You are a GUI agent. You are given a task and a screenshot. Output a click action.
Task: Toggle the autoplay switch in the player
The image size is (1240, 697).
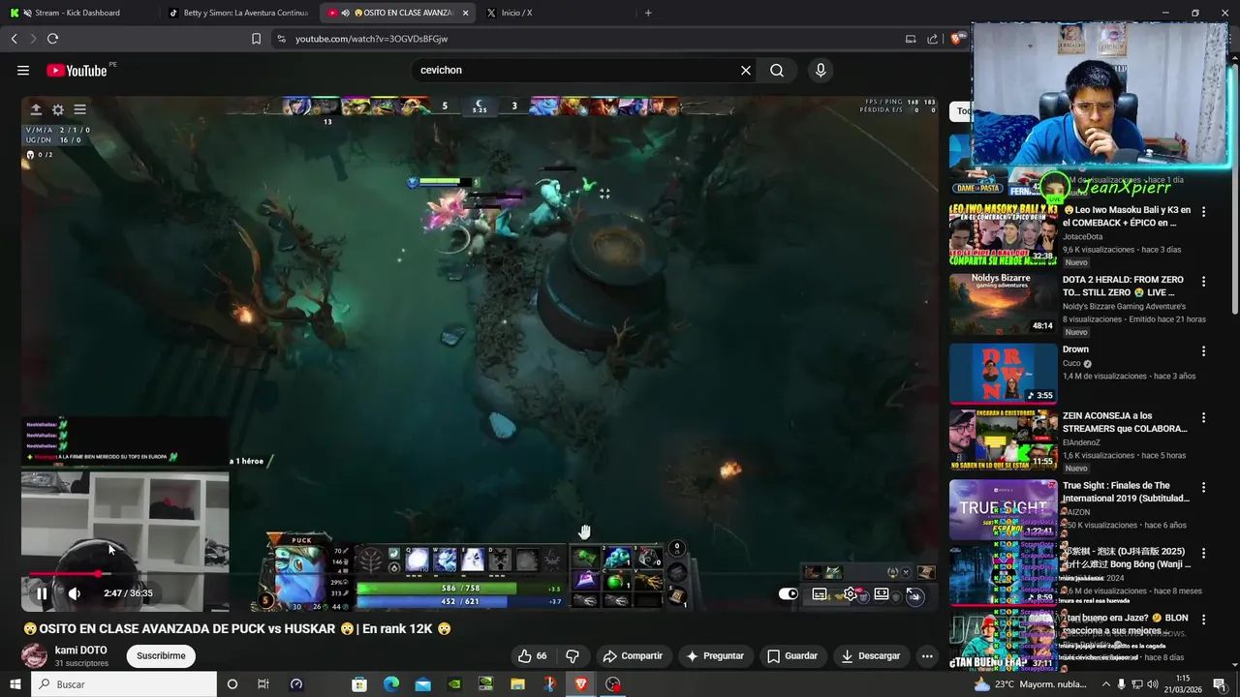click(789, 594)
